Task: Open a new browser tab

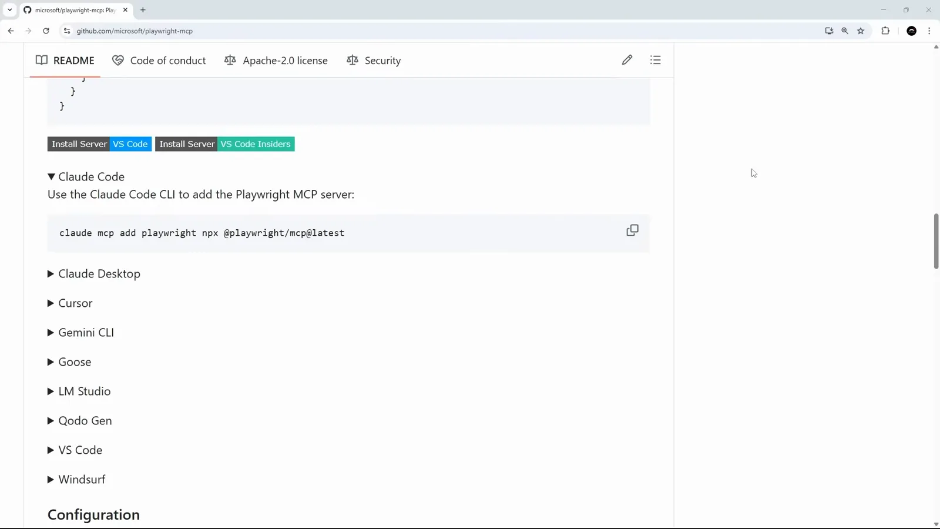Action: pyautogui.click(x=143, y=10)
